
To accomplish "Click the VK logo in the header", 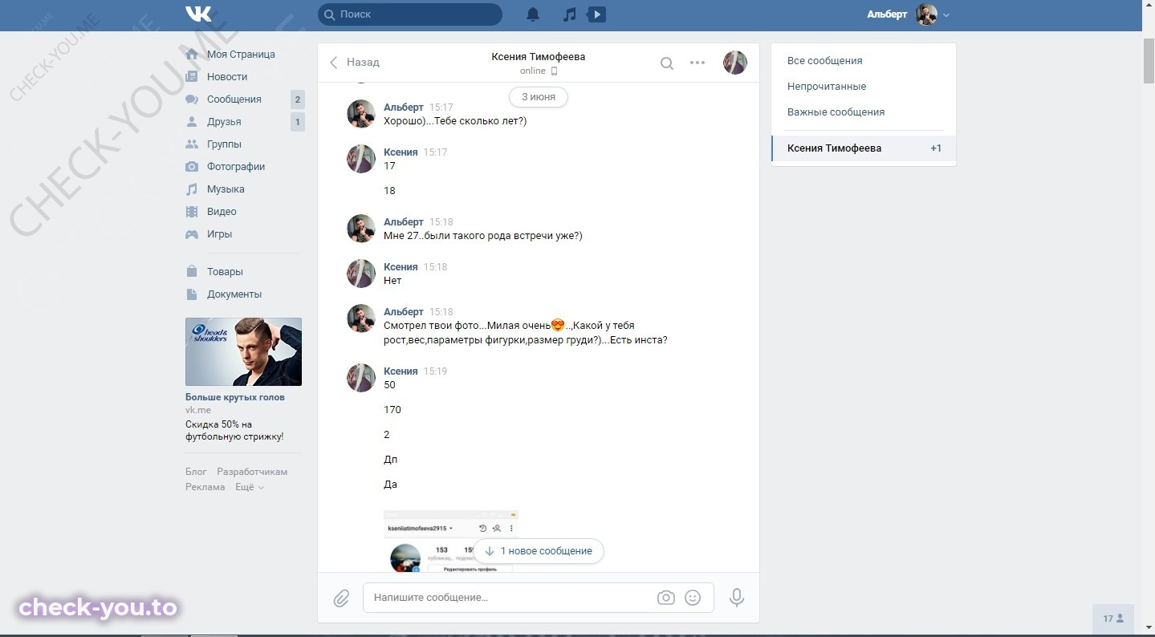I will (x=198, y=14).
